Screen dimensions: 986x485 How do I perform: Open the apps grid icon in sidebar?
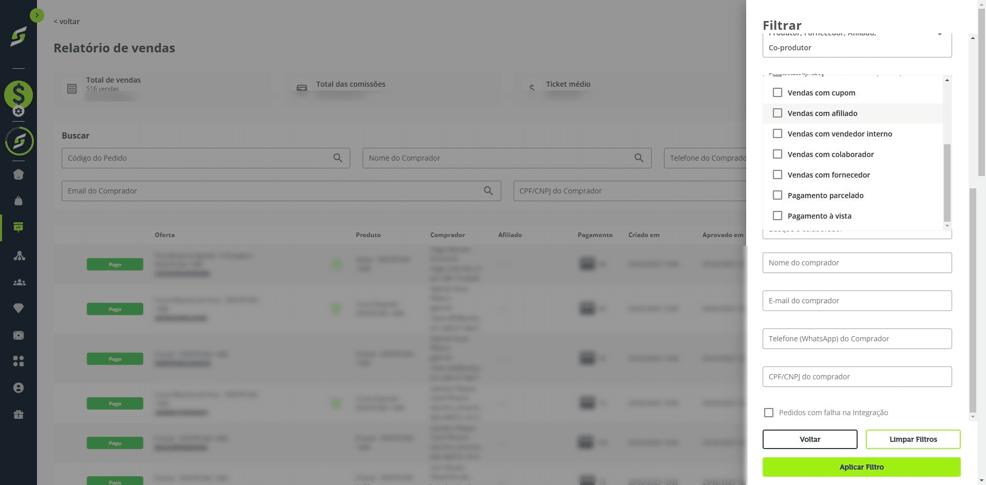(18, 361)
